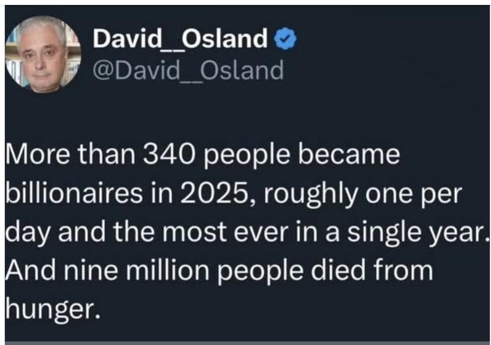The image size is (491, 345).
Task: Open the @David_Osland handle link
Action: coord(188,71)
